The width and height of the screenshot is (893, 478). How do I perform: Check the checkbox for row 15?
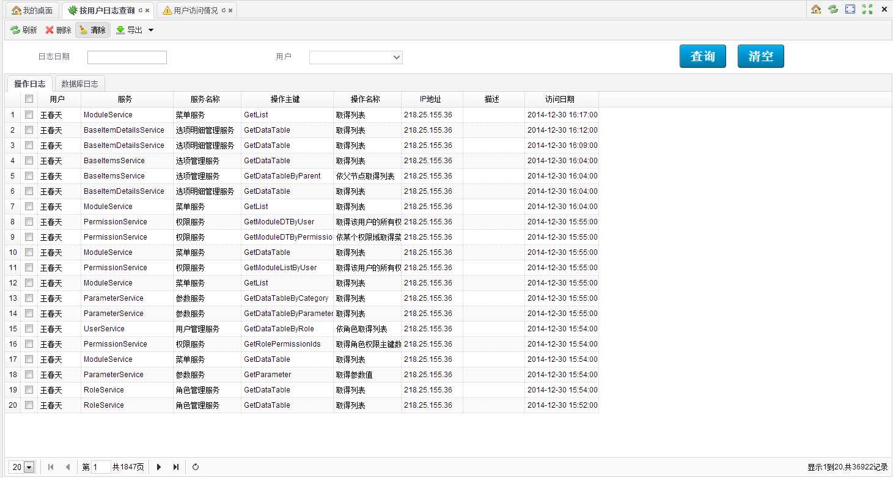tap(29, 328)
